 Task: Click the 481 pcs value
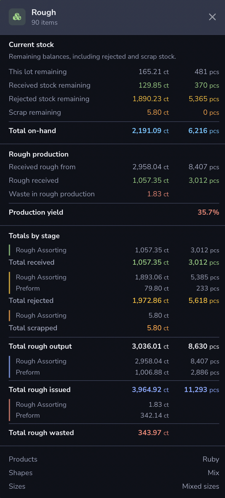[207, 72]
